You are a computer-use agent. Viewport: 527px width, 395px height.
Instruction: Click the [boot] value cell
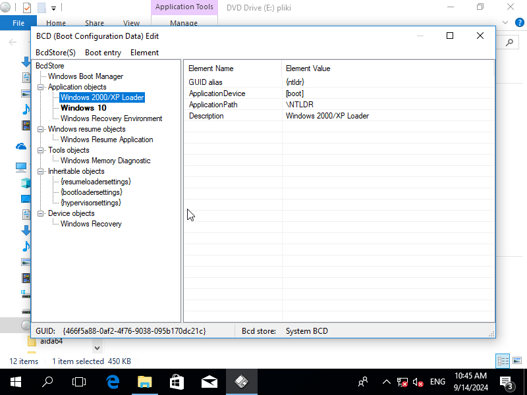pos(294,93)
